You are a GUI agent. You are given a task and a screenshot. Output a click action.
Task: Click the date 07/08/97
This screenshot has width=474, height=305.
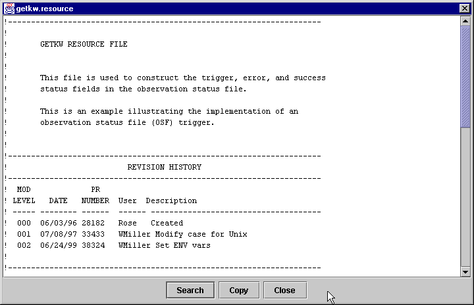[x=59, y=234]
